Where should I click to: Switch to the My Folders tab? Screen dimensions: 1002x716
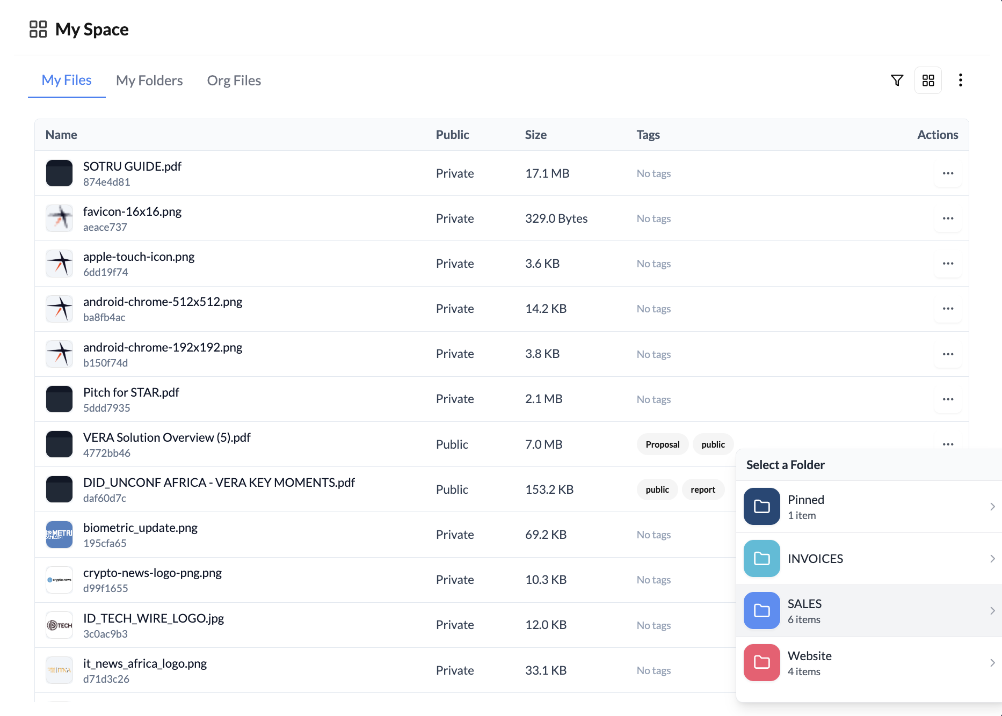(149, 80)
